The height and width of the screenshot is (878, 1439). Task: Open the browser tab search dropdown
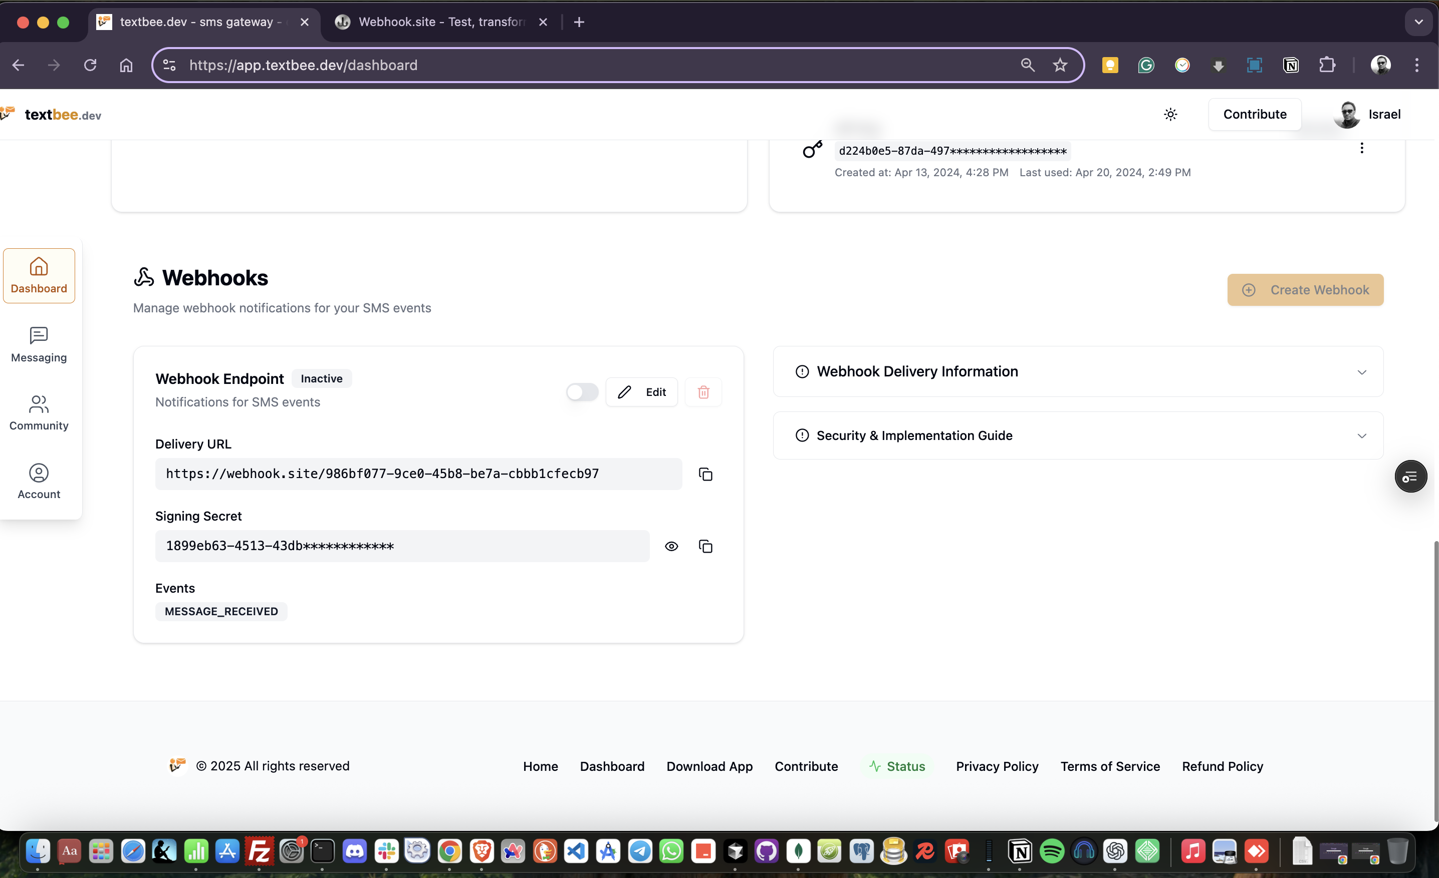(x=1418, y=22)
